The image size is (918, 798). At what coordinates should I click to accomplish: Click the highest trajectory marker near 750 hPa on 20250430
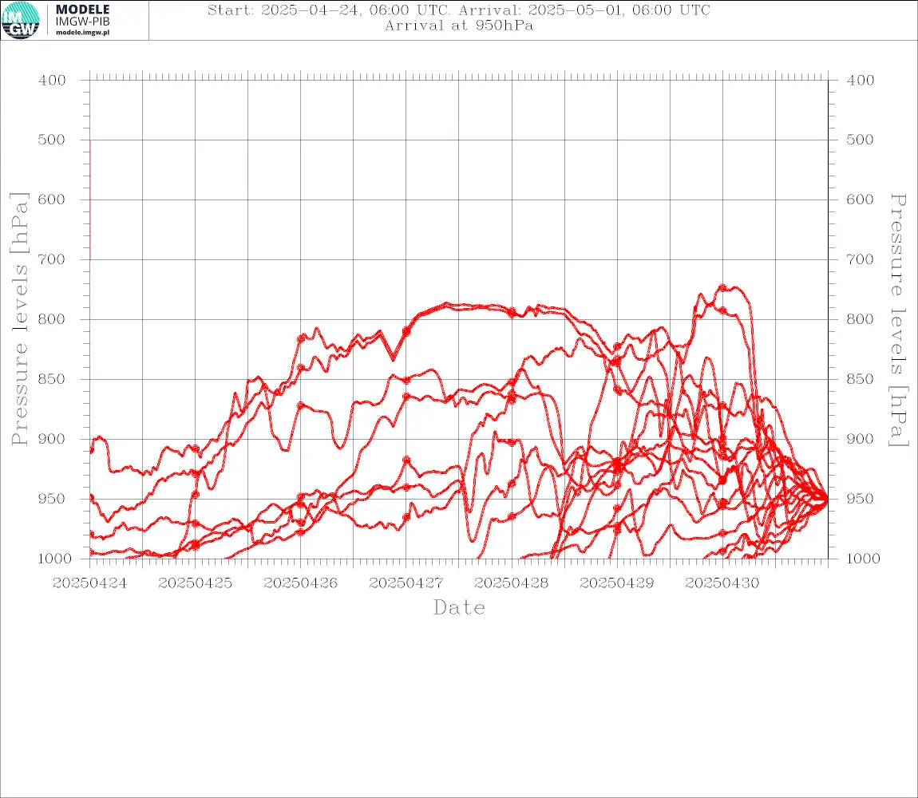pos(722,287)
